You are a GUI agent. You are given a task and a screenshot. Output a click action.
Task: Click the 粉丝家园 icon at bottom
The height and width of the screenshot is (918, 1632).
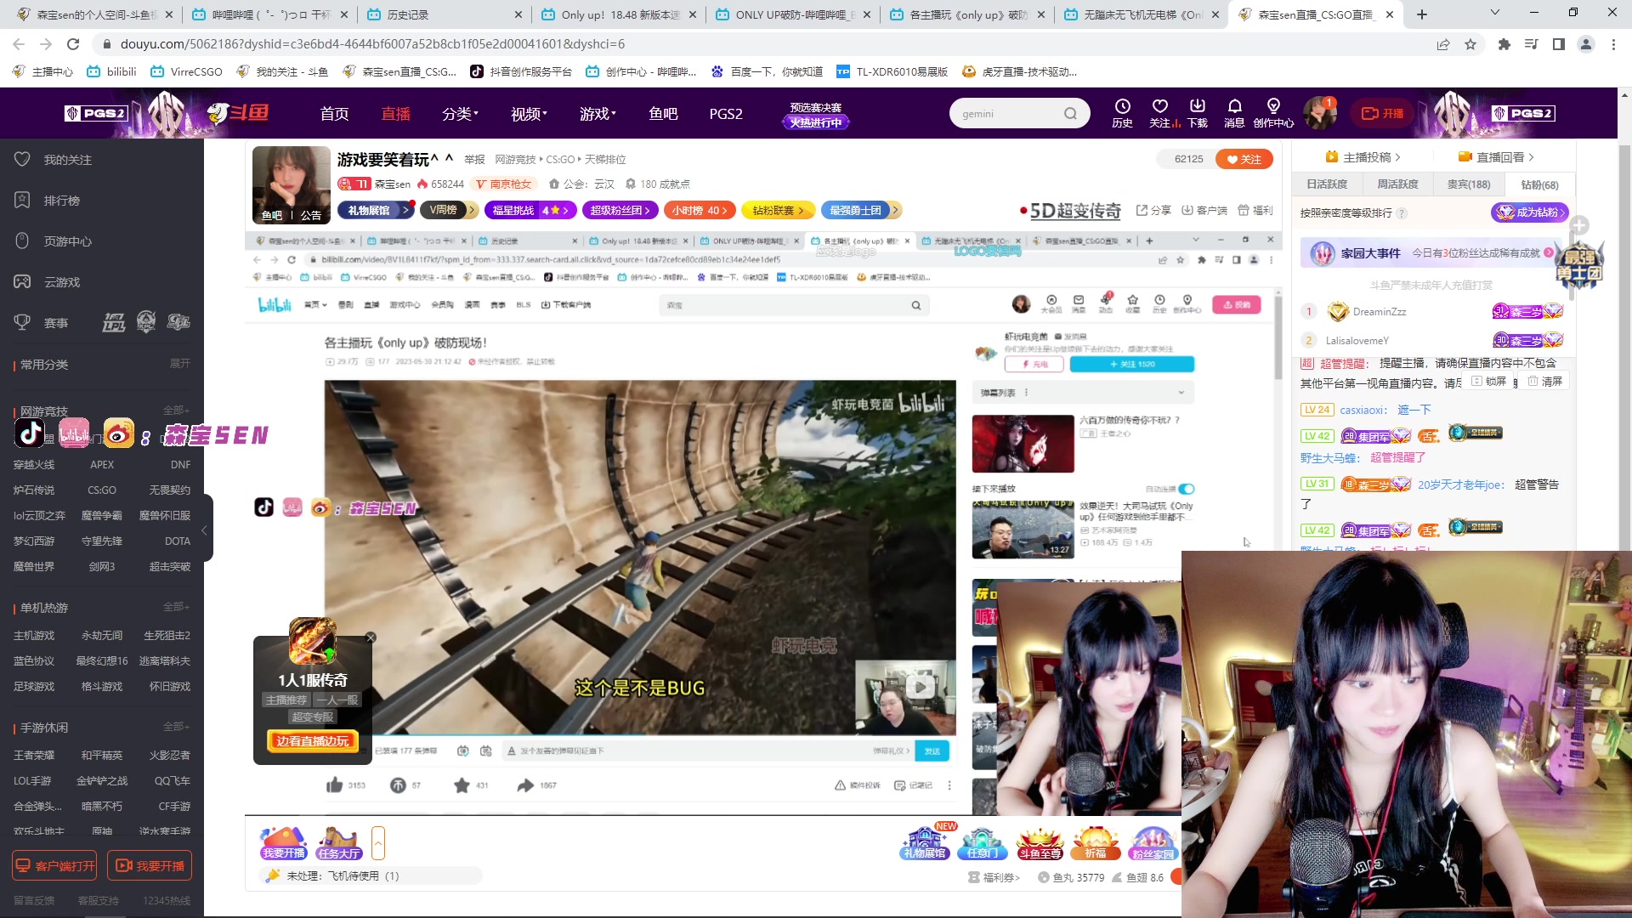(x=1153, y=843)
